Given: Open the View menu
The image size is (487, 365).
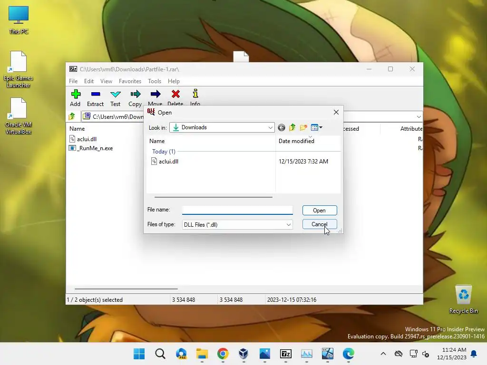Looking at the screenshot, I should (106, 81).
